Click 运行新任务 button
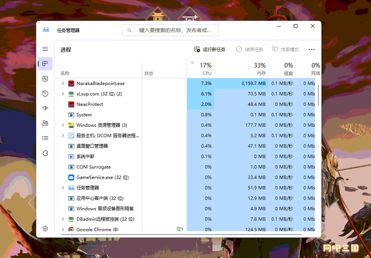 click(x=210, y=50)
